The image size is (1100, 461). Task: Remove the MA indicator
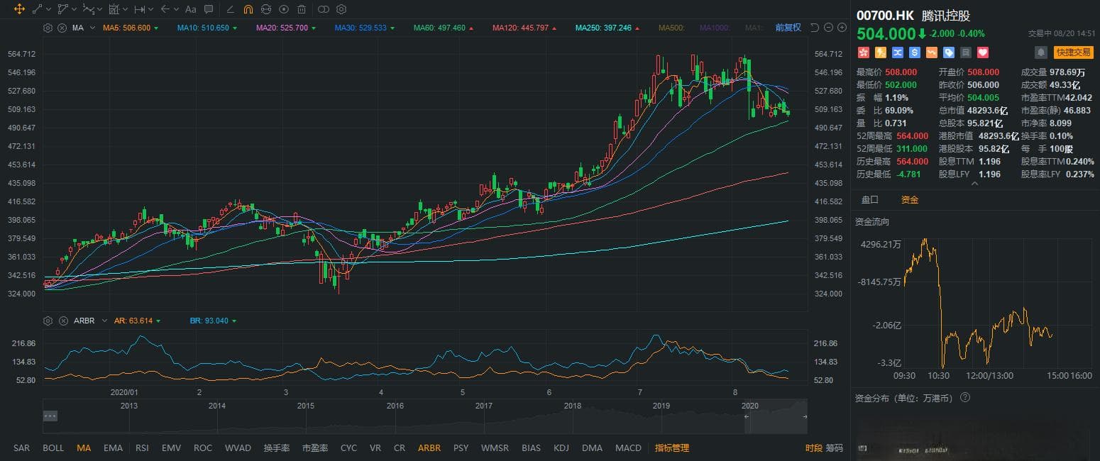62,28
